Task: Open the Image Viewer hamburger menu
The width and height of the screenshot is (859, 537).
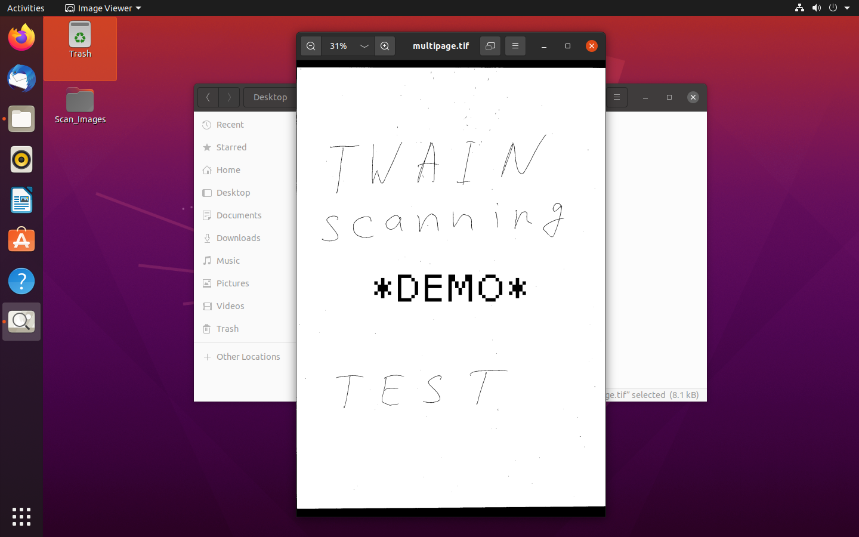Action: pyautogui.click(x=515, y=46)
